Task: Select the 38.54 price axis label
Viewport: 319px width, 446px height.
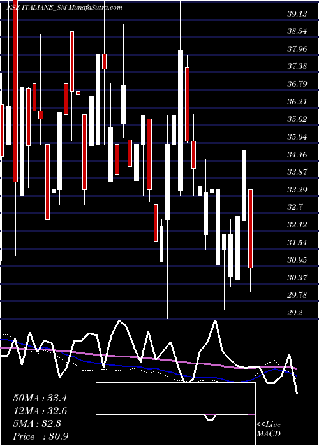Action: click(297, 31)
